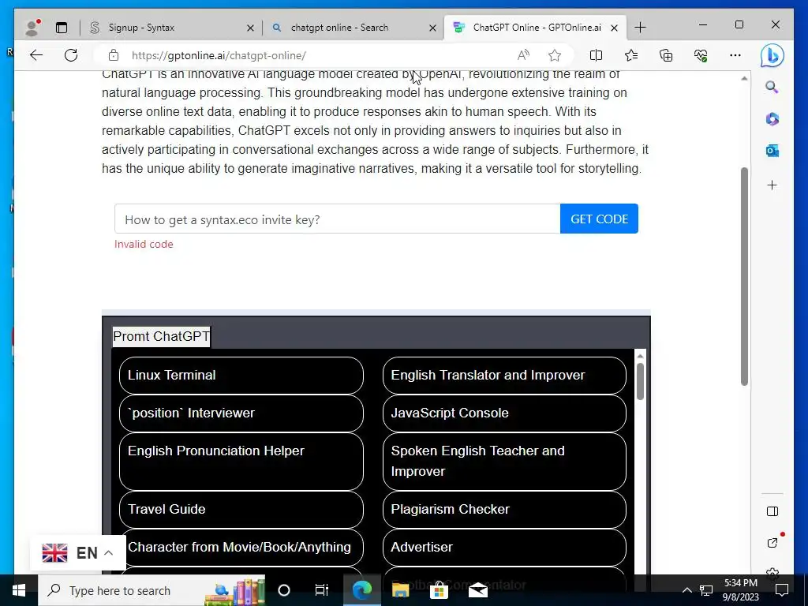The width and height of the screenshot is (808, 606).
Task: Click the main page scrollbar thumb
Action: (744, 276)
